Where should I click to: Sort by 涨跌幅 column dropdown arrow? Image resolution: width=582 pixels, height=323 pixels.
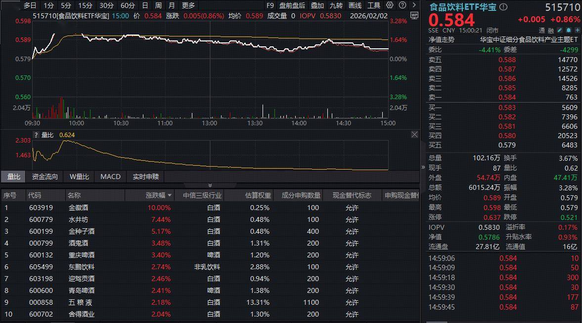click(170, 196)
